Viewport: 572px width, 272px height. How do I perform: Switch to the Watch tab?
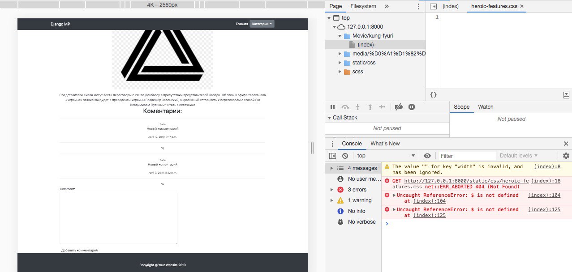click(x=486, y=107)
